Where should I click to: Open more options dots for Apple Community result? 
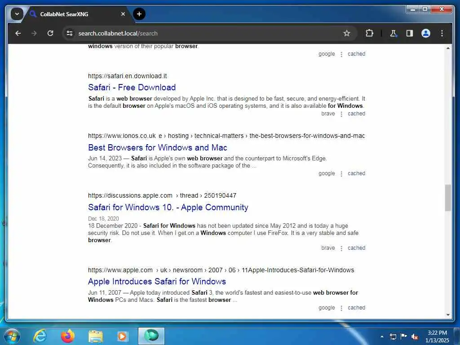coord(341,248)
